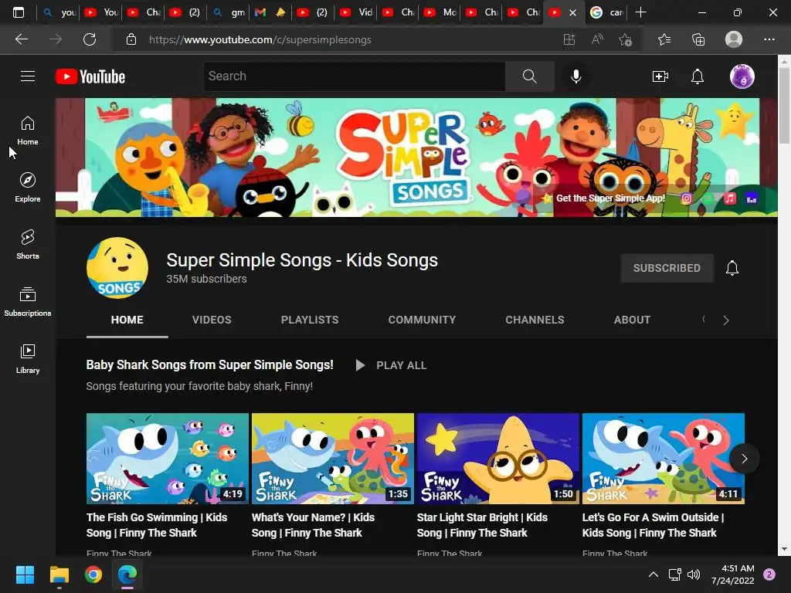Open Baby Shark Songs playlist title
This screenshot has height=593, width=791.
[209, 364]
